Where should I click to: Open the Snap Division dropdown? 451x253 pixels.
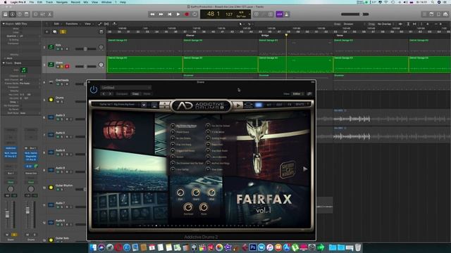pos(354,24)
